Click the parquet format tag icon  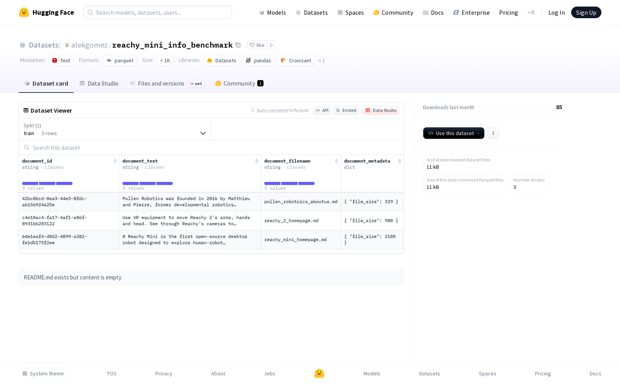tap(109, 60)
